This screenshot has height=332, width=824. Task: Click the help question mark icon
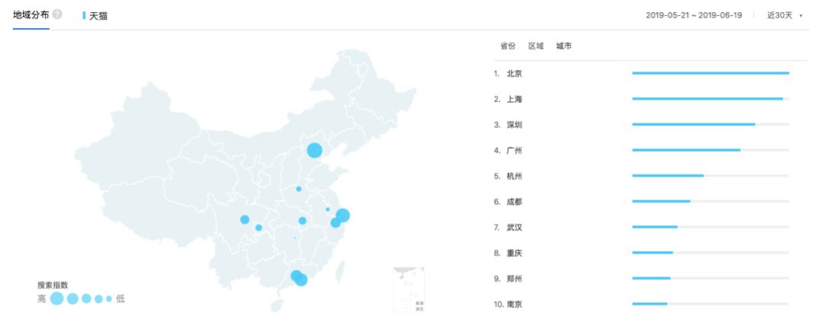click(x=57, y=14)
